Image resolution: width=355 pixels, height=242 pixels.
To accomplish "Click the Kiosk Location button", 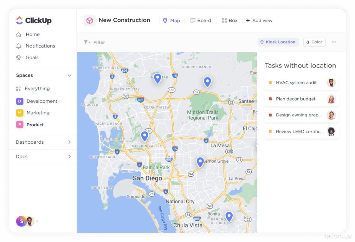I will tap(278, 42).
